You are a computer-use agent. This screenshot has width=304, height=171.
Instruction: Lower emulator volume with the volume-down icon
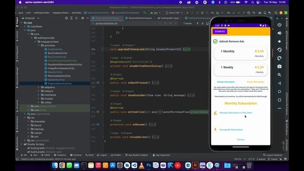(x=279, y=41)
